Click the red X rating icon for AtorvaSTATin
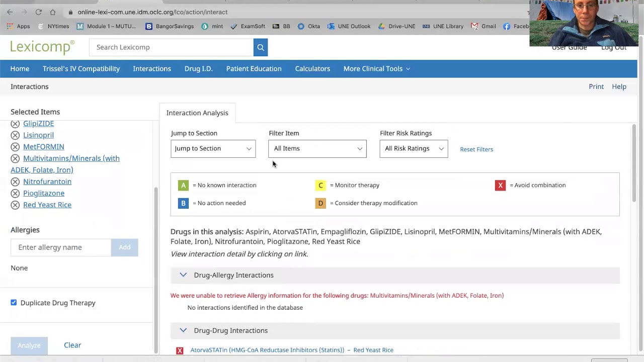The height and width of the screenshot is (362, 644). [x=180, y=350]
